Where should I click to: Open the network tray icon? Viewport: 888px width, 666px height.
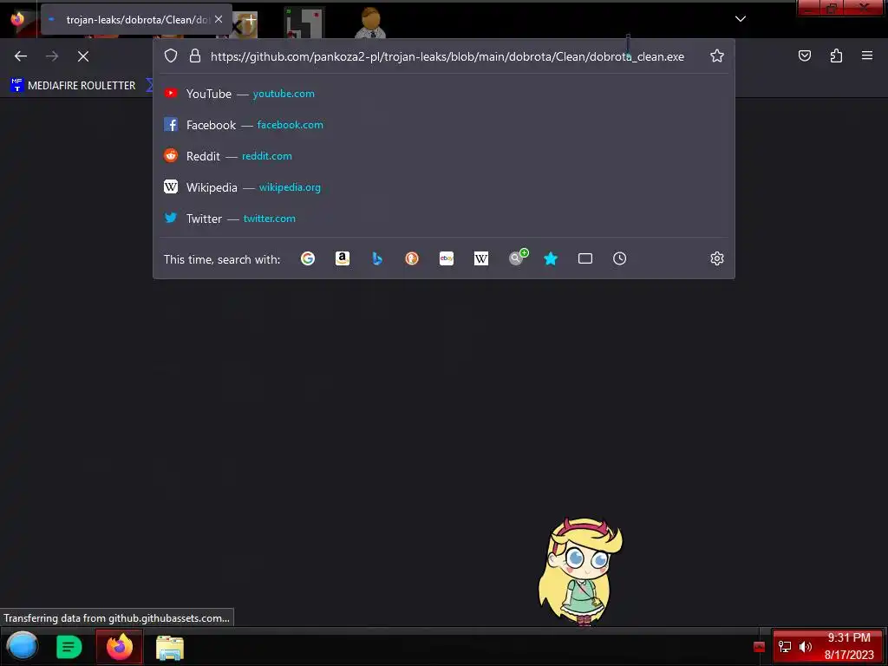pyautogui.click(x=784, y=647)
